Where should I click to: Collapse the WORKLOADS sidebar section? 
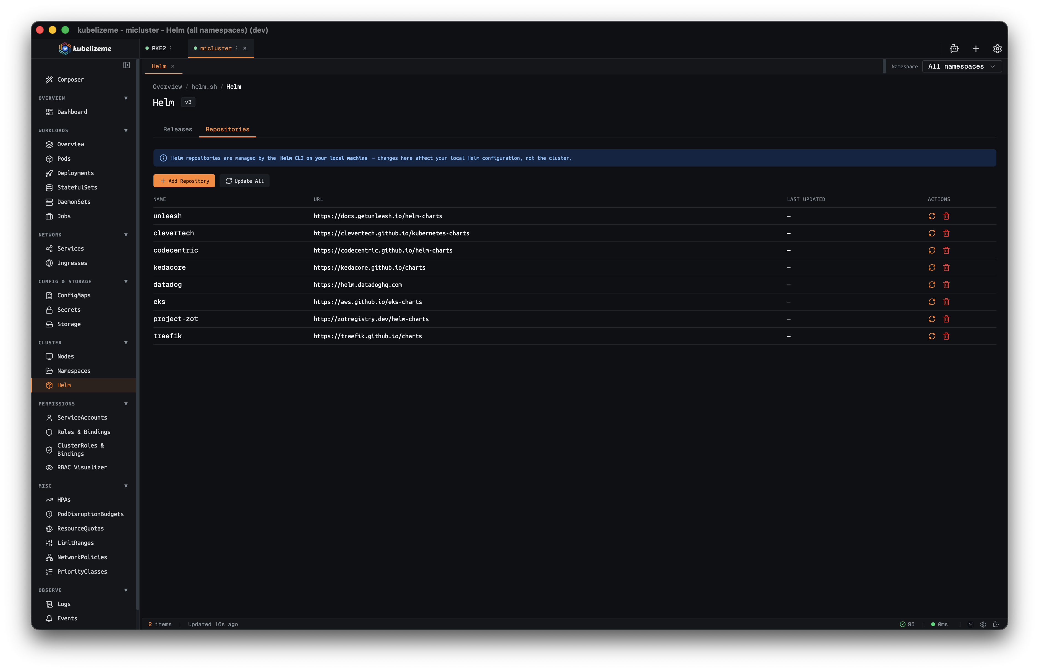126,130
